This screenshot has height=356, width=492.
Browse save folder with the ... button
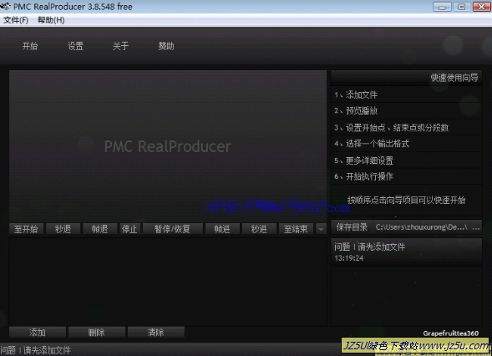pos(475,227)
